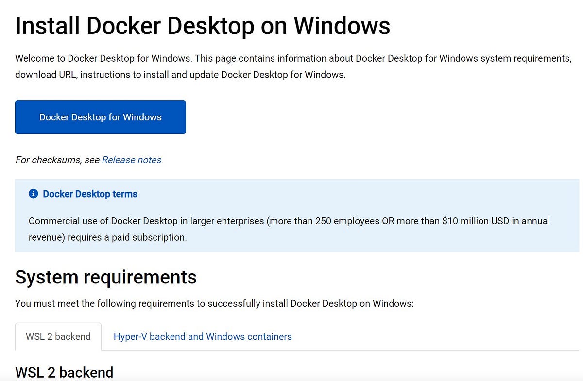Click the Release notes hyperlink text

131,160
